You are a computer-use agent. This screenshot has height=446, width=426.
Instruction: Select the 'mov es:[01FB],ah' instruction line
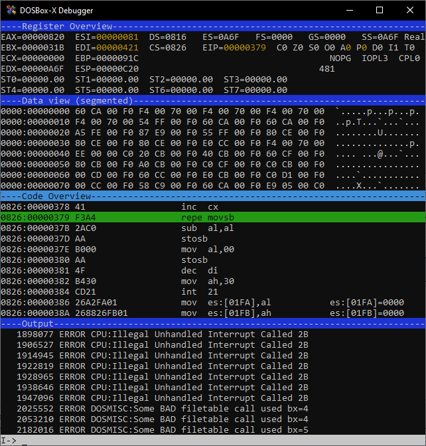click(213, 313)
